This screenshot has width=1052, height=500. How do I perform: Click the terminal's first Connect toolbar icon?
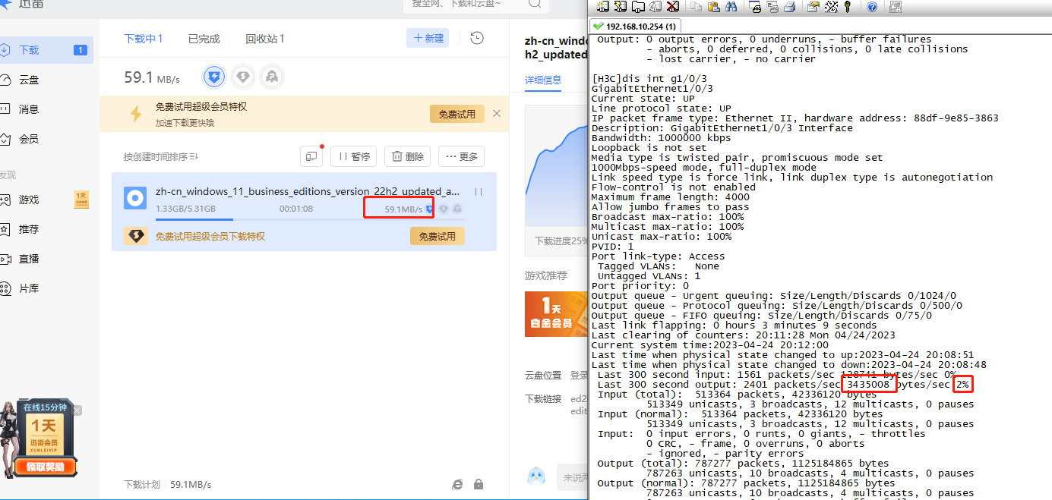[x=602, y=7]
